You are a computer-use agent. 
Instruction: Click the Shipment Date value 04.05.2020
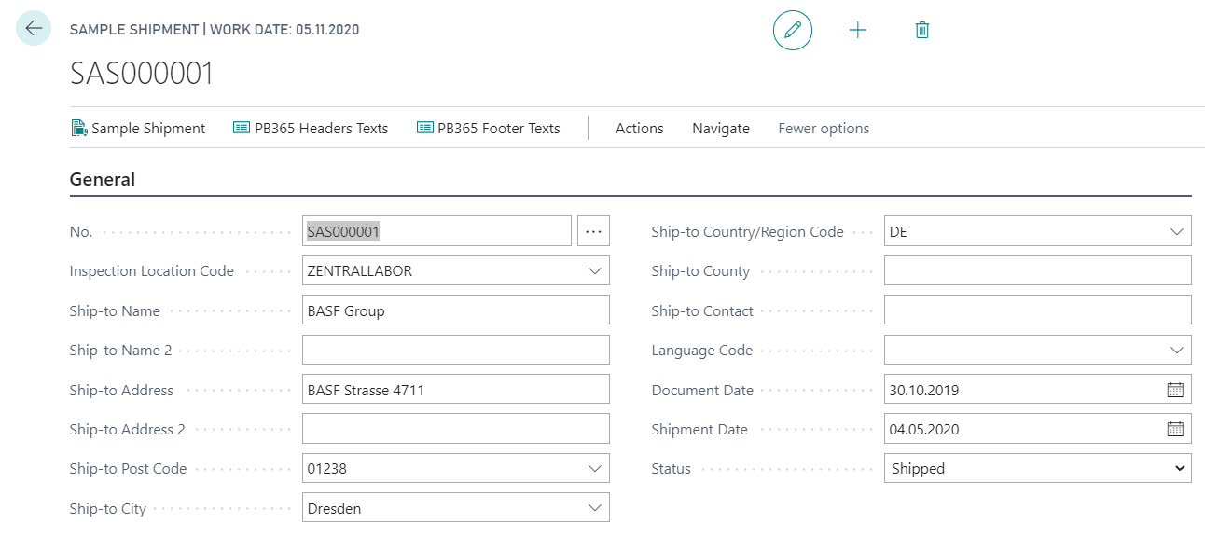[924, 429]
